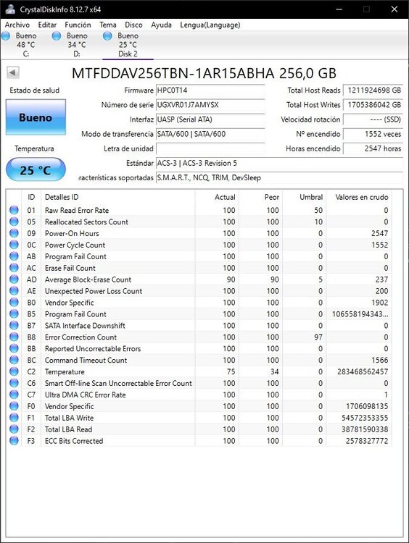The height and width of the screenshot is (543, 409).
Task: Click status icon for Unexpected Power Loss Count
Action: pos(14,291)
